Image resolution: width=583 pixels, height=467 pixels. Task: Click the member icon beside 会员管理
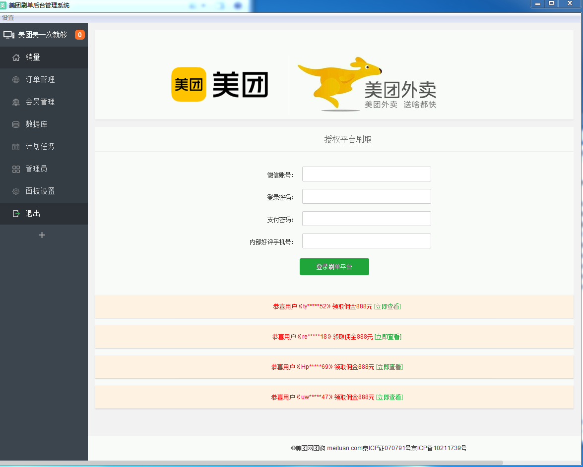click(16, 102)
